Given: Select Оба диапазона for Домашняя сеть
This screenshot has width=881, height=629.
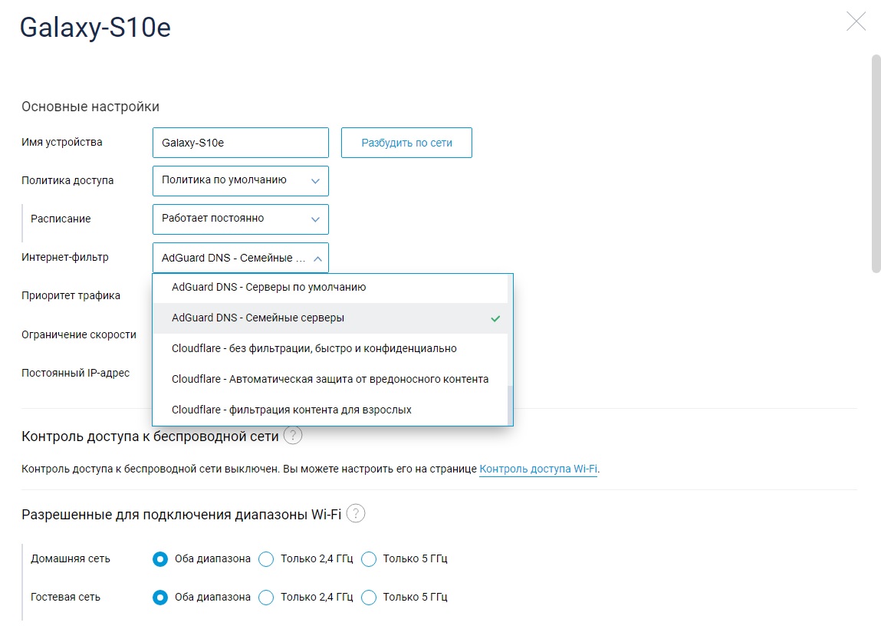Looking at the screenshot, I should 160,559.
